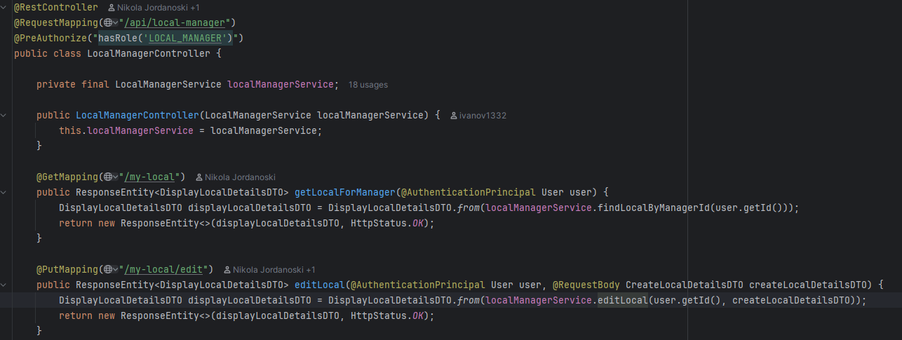Show the 18 usages of localManagerService
The height and width of the screenshot is (340, 902).
point(368,85)
